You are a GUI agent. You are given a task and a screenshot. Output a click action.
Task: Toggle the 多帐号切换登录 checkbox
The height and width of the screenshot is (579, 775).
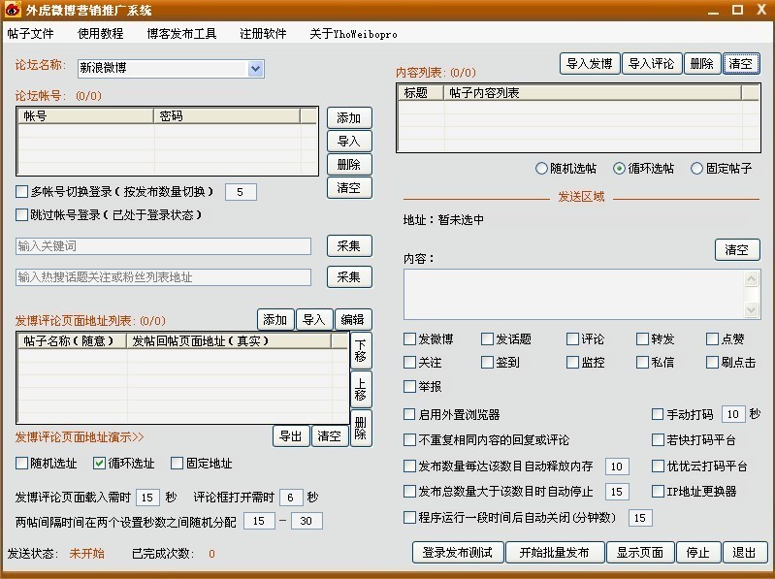point(22,192)
